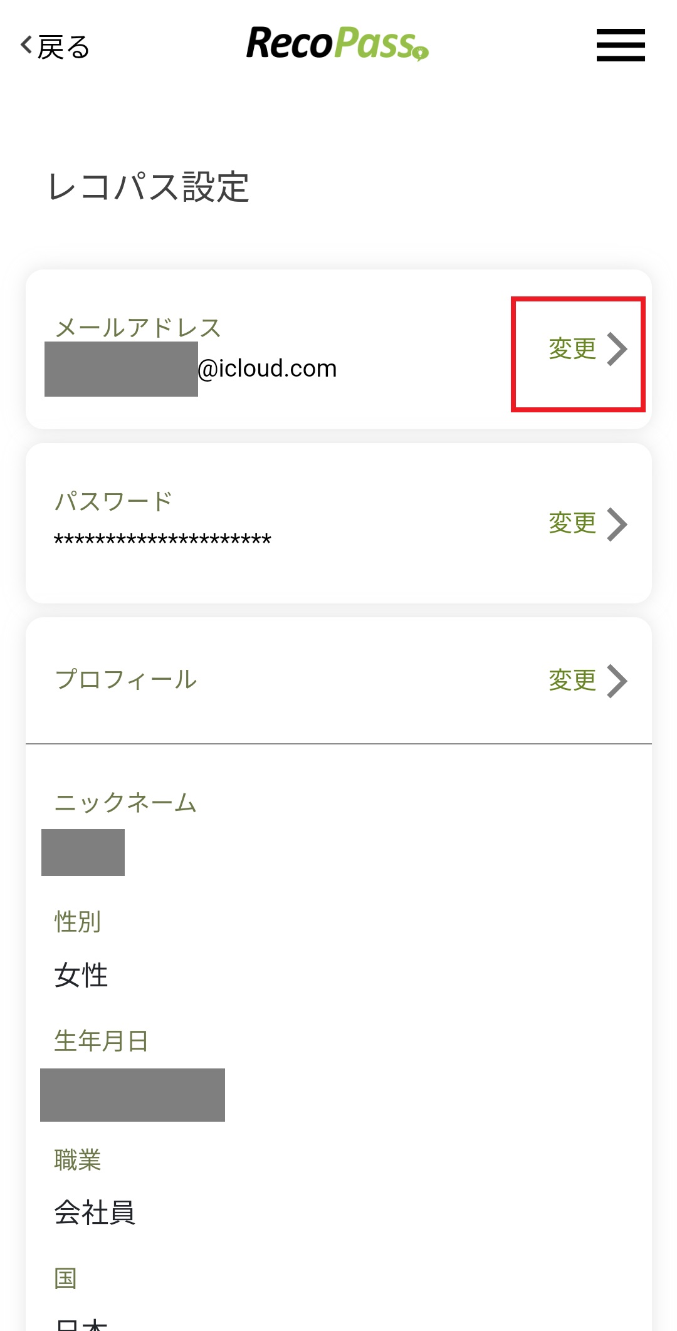Click the ニックネーム field label
The width and height of the screenshot is (677, 1331).
125,803
